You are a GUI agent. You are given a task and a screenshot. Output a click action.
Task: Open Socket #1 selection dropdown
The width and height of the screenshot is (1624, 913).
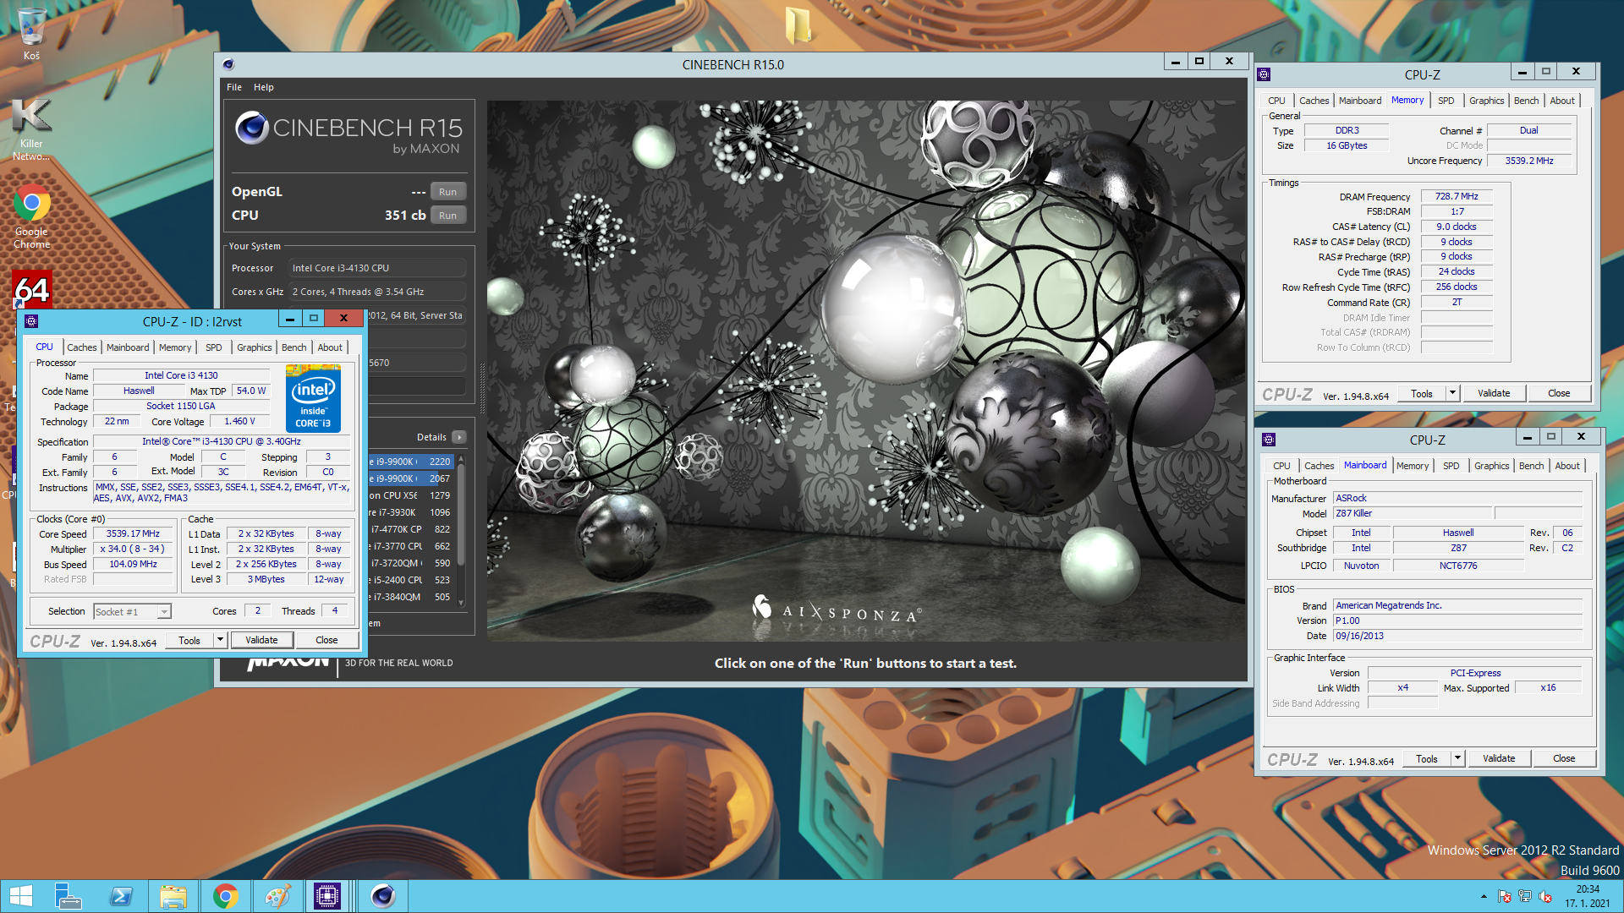pyautogui.click(x=132, y=611)
